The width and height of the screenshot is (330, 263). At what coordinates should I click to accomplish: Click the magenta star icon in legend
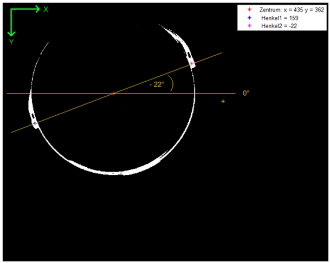249,26
